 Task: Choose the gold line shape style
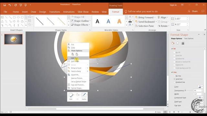(x=61, y=21)
